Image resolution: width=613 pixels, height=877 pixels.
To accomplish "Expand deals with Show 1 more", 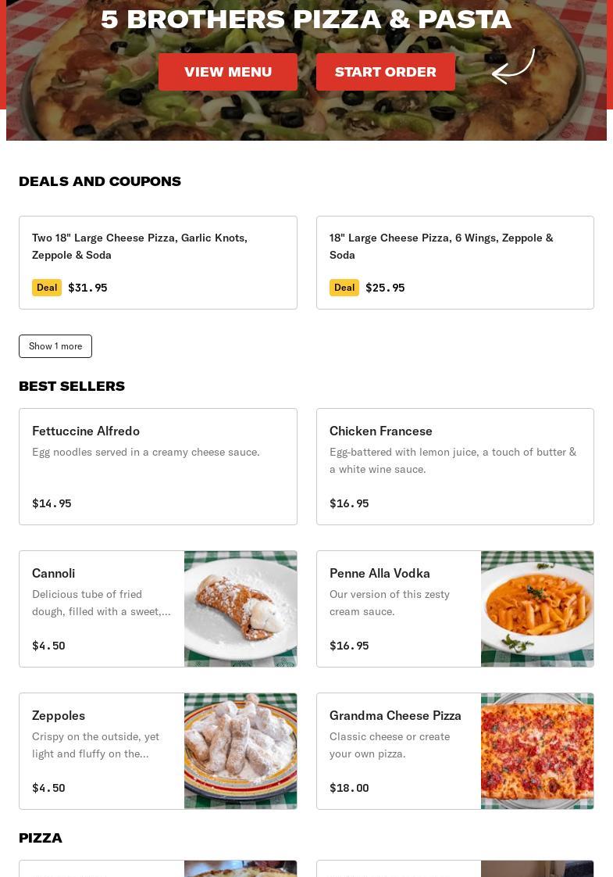I will (x=55, y=346).
